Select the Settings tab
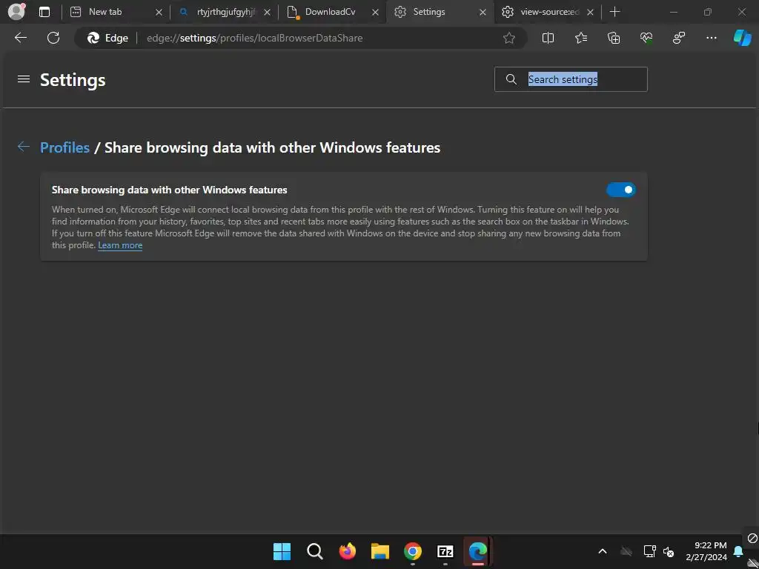The height and width of the screenshot is (569, 759). pos(440,12)
